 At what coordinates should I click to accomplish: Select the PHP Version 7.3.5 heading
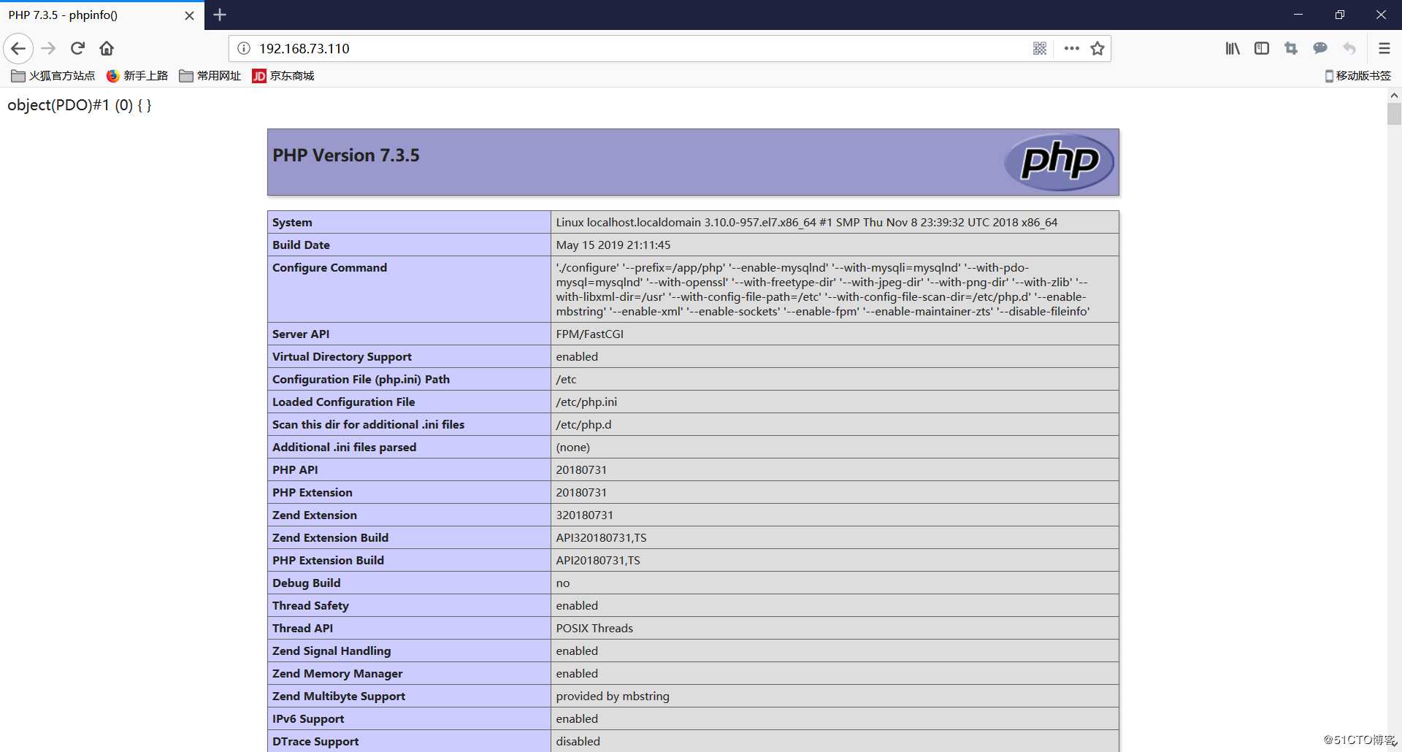(346, 156)
